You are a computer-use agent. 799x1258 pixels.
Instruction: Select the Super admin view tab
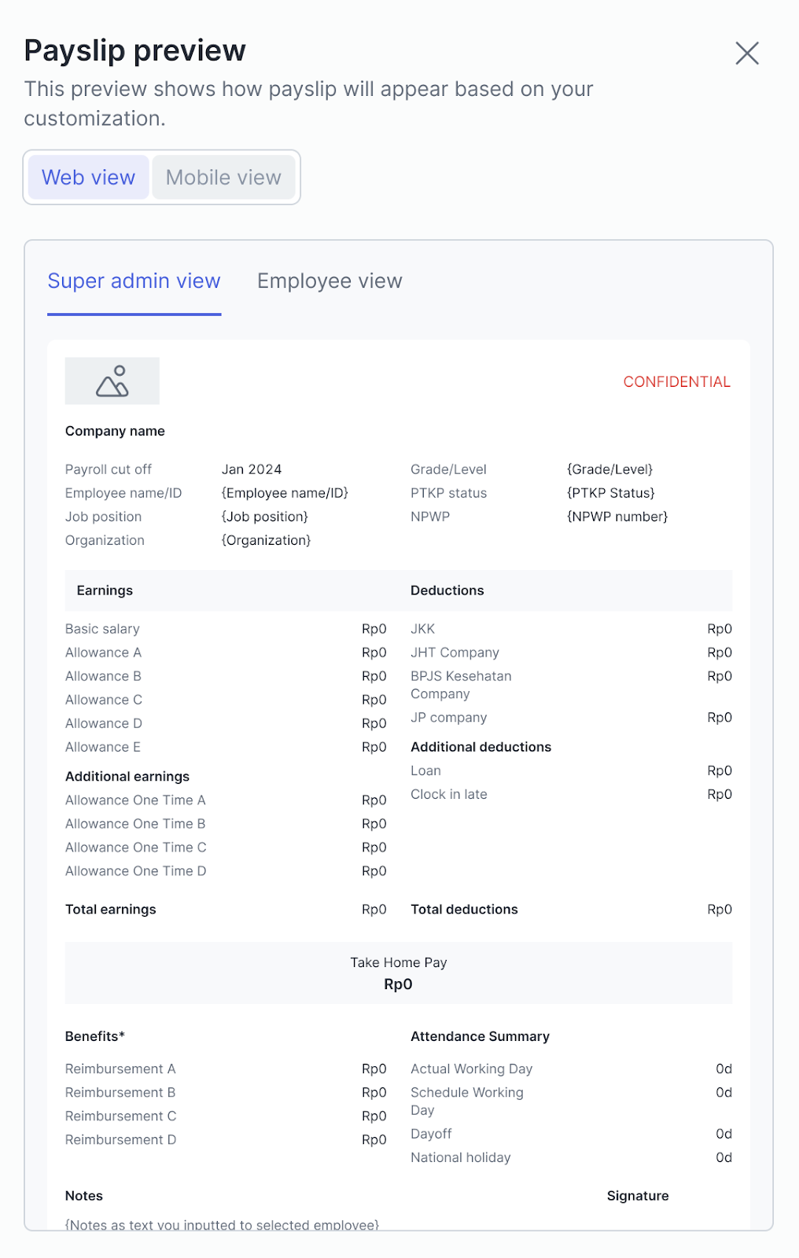[x=134, y=281]
